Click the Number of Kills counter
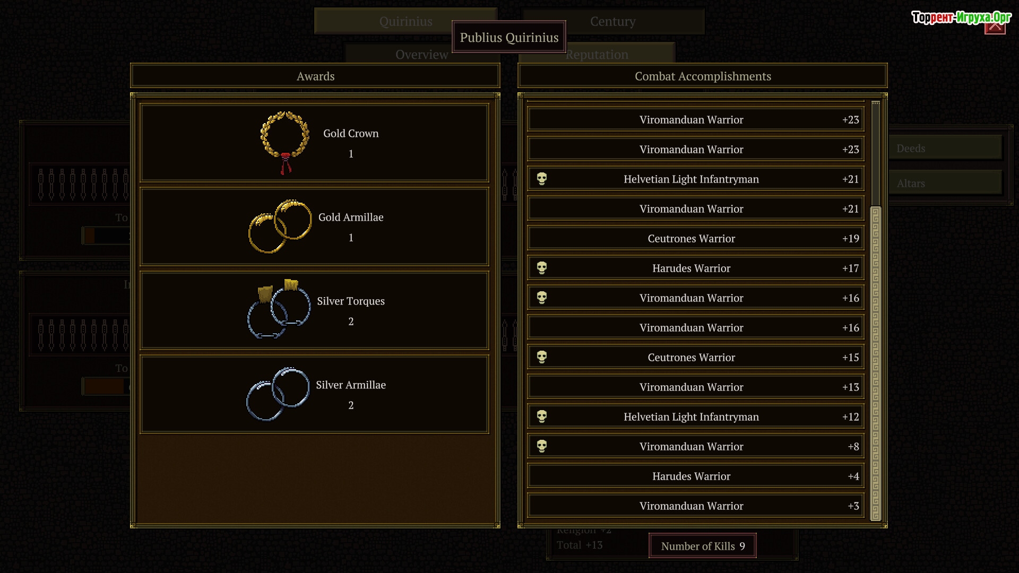 [702, 546]
